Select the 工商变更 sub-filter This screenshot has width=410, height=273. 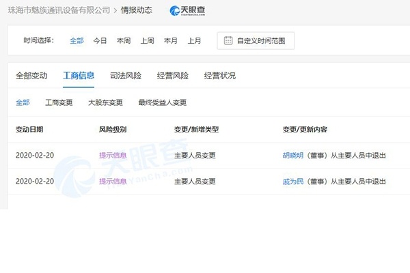pos(59,102)
